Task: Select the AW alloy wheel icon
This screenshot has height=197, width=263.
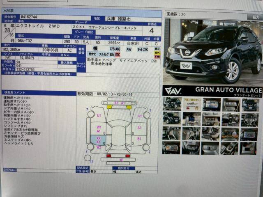Action: pyautogui.click(x=129, y=49)
